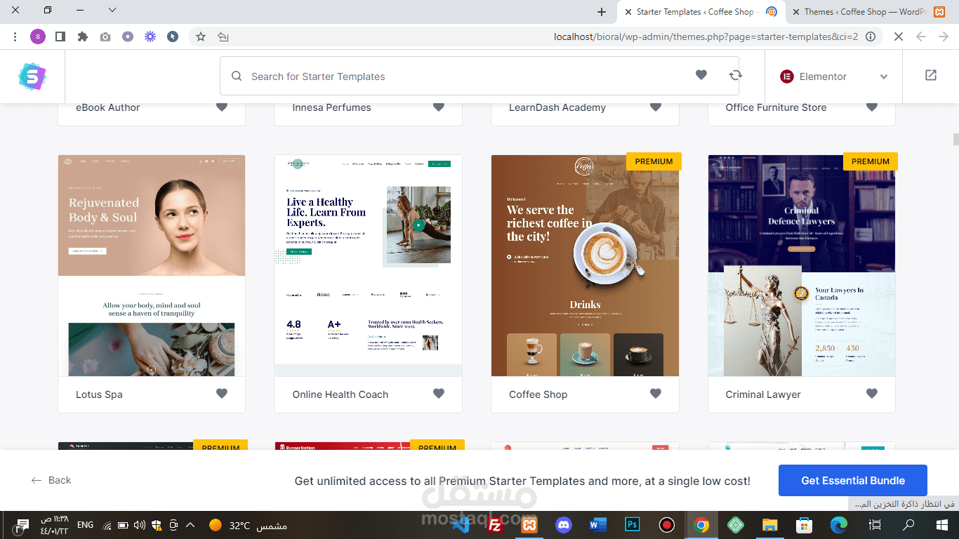Click the Get Essential Bundle button
The width and height of the screenshot is (959, 539).
click(853, 481)
